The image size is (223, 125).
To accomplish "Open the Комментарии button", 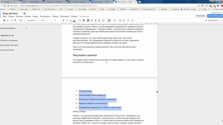I will [200, 16].
